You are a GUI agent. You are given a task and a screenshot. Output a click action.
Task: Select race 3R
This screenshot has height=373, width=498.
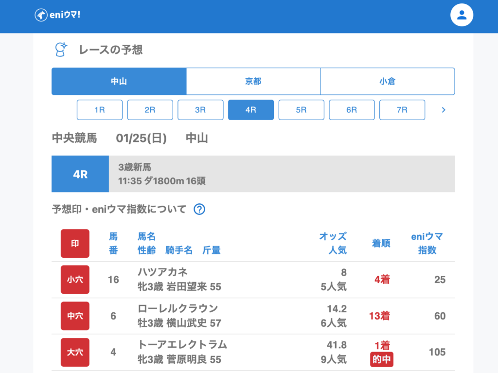click(x=200, y=110)
